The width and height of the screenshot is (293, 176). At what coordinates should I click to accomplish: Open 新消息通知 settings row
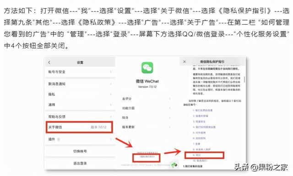tap(80, 84)
